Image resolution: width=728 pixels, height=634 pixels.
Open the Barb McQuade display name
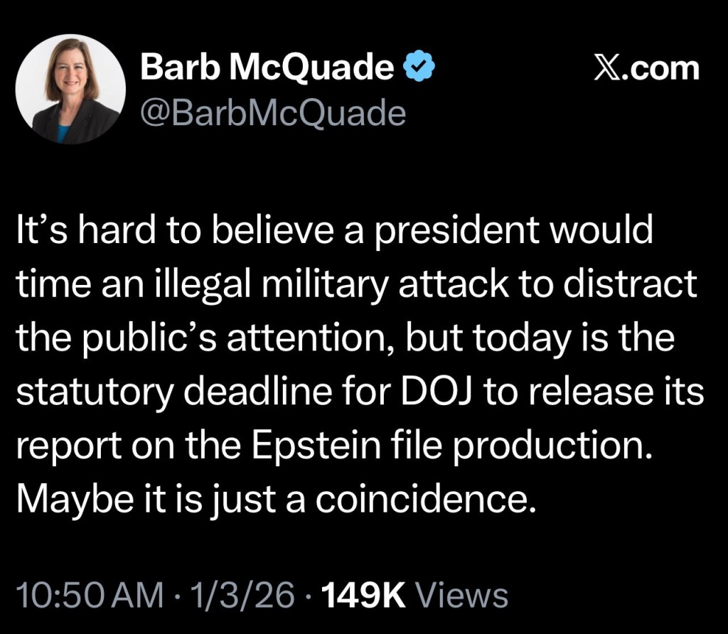point(267,68)
